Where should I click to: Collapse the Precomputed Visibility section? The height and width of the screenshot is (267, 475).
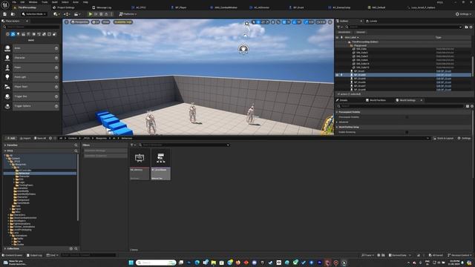[337, 112]
